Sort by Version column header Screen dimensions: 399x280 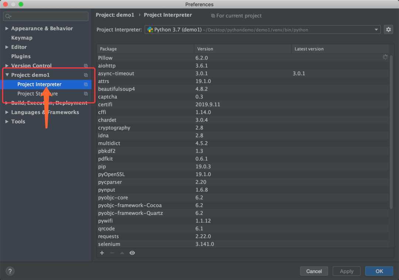click(242, 49)
